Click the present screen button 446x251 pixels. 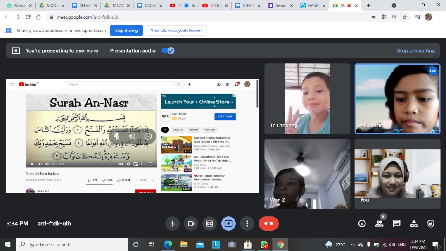(228, 224)
